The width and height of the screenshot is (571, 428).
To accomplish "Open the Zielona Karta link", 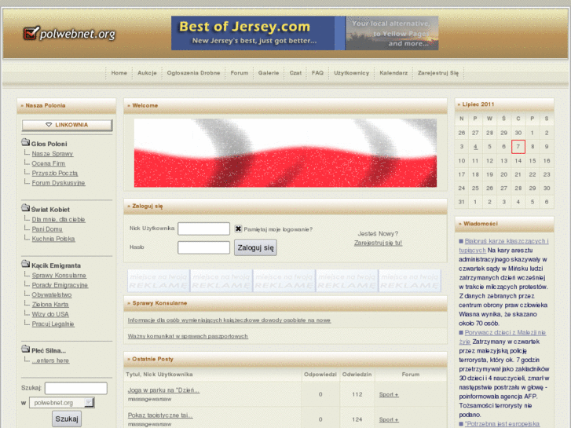I will click(x=50, y=305).
